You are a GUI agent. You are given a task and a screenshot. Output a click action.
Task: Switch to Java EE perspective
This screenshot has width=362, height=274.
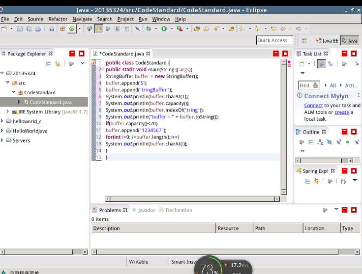tap(327, 41)
